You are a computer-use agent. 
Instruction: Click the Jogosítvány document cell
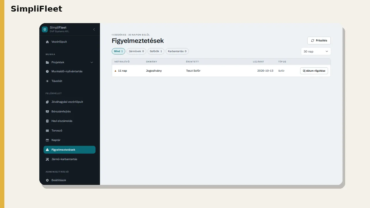pos(154,71)
